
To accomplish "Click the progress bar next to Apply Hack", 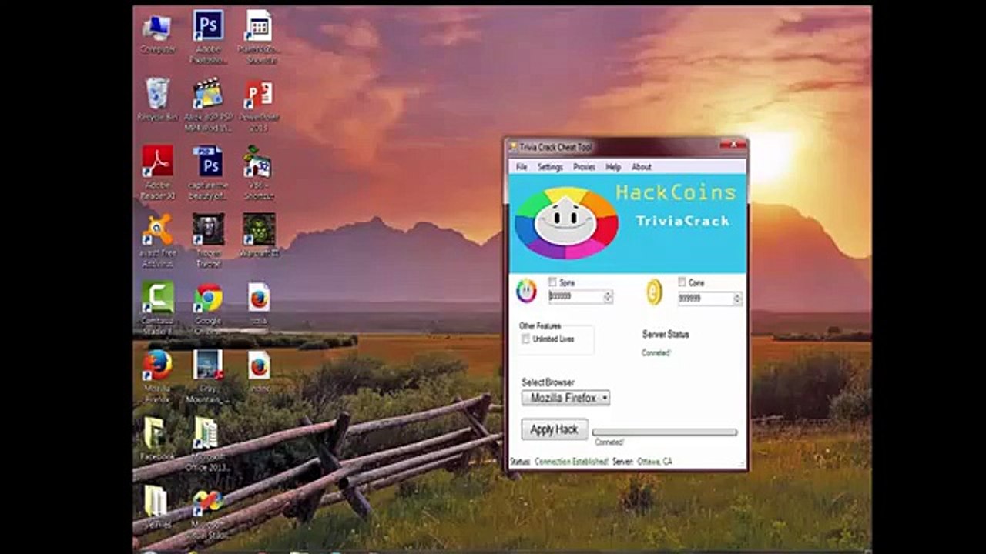I will 665,432.
